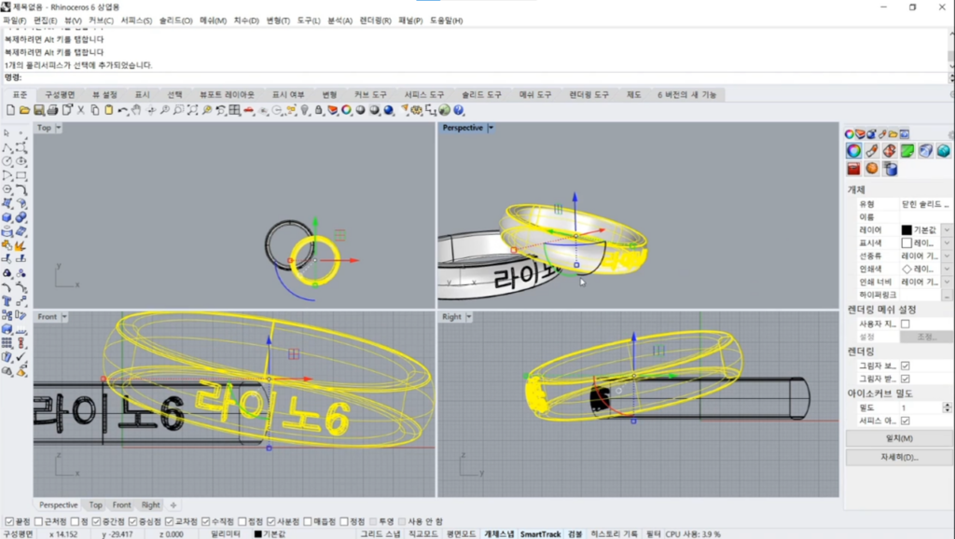
Task: Select the Circle tool in left sidebar
Action: pos(7,161)
